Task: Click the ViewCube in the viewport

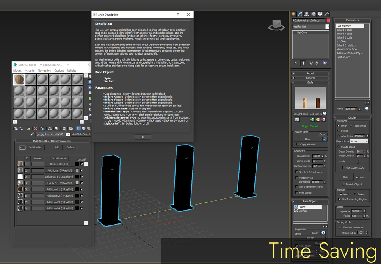Action: tap(276, 25)
